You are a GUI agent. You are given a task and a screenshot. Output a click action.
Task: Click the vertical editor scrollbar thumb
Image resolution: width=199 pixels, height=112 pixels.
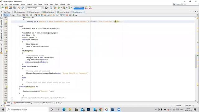196,61
